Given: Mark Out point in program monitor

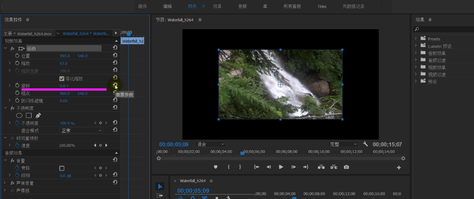Looking at the screenshot, I should click(x=240, y=167).
